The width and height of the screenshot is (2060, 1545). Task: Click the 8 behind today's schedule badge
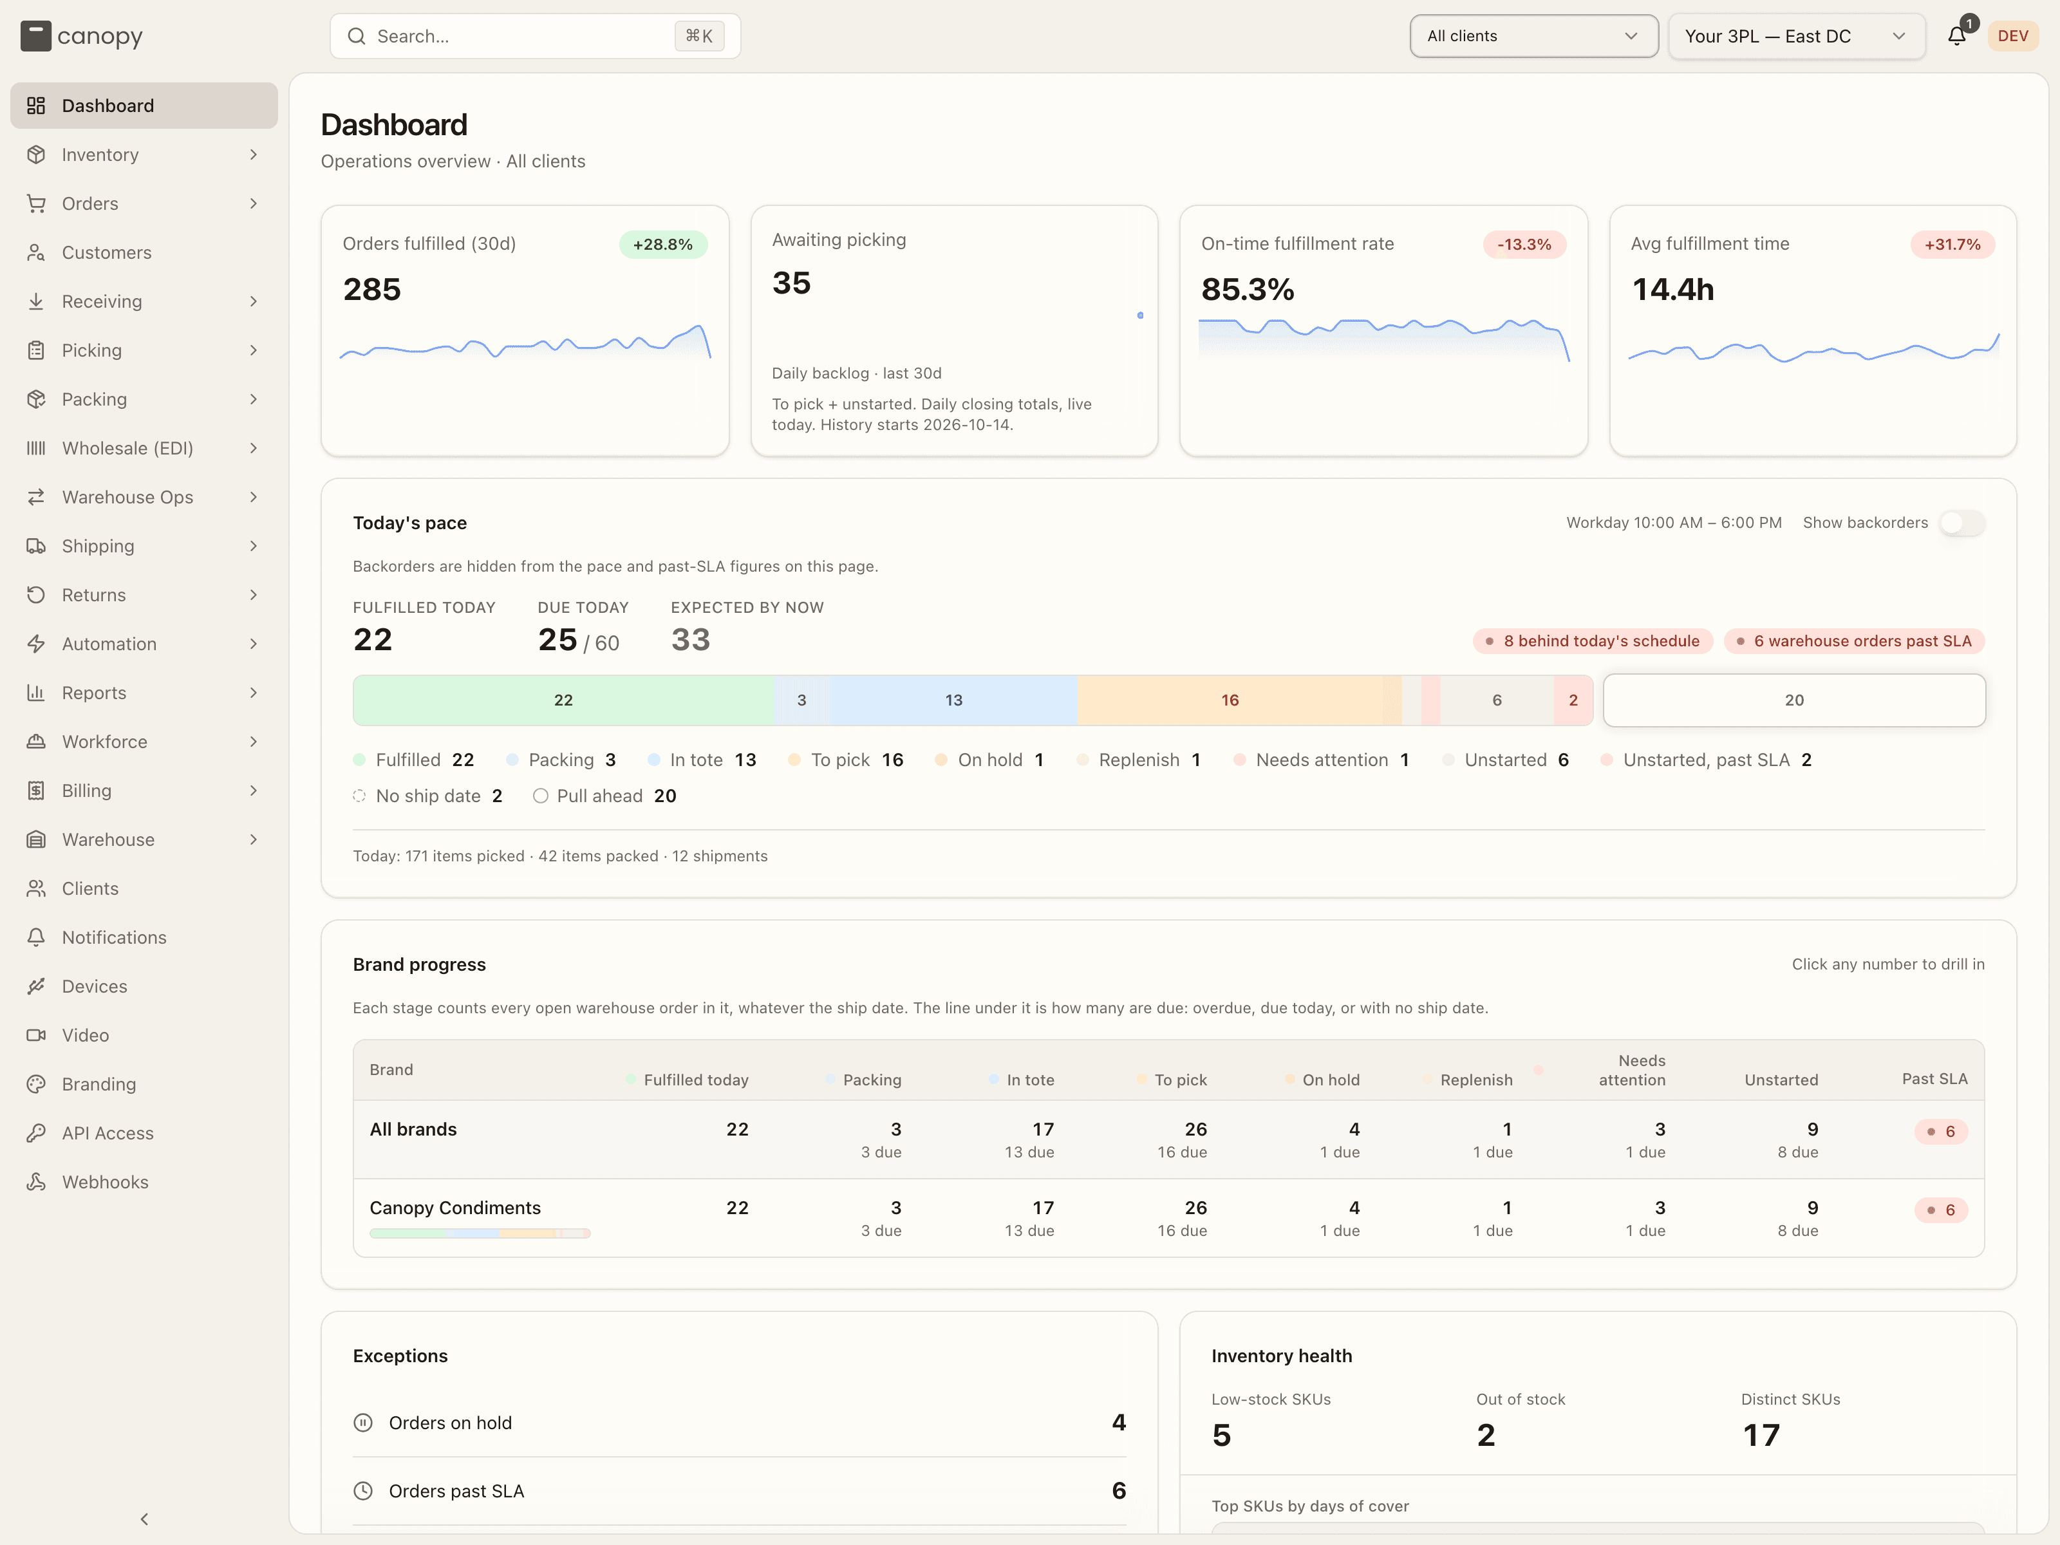tap(1591, 641)
